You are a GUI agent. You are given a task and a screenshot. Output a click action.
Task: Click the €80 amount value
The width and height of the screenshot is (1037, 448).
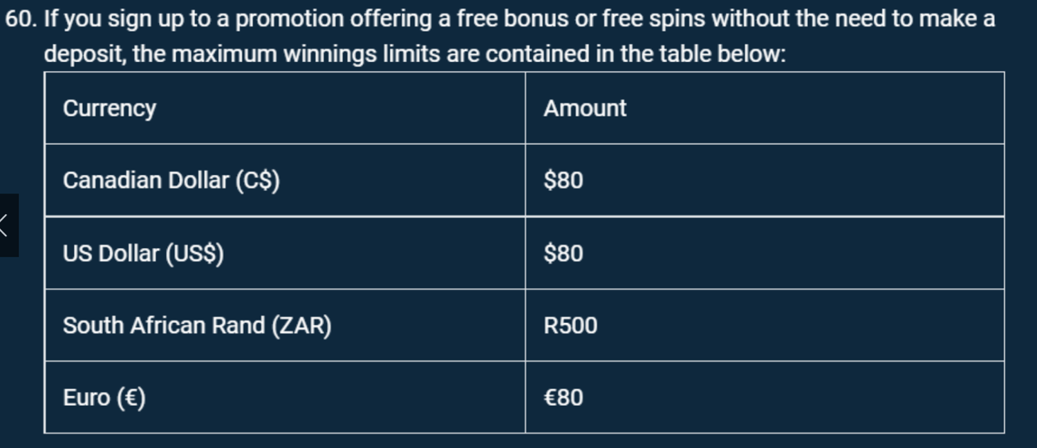(x=563, y=398)
